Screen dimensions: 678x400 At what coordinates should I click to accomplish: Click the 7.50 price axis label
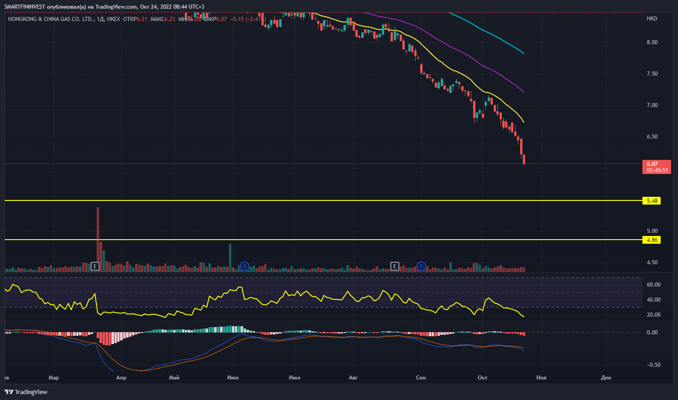coord(652,74)
